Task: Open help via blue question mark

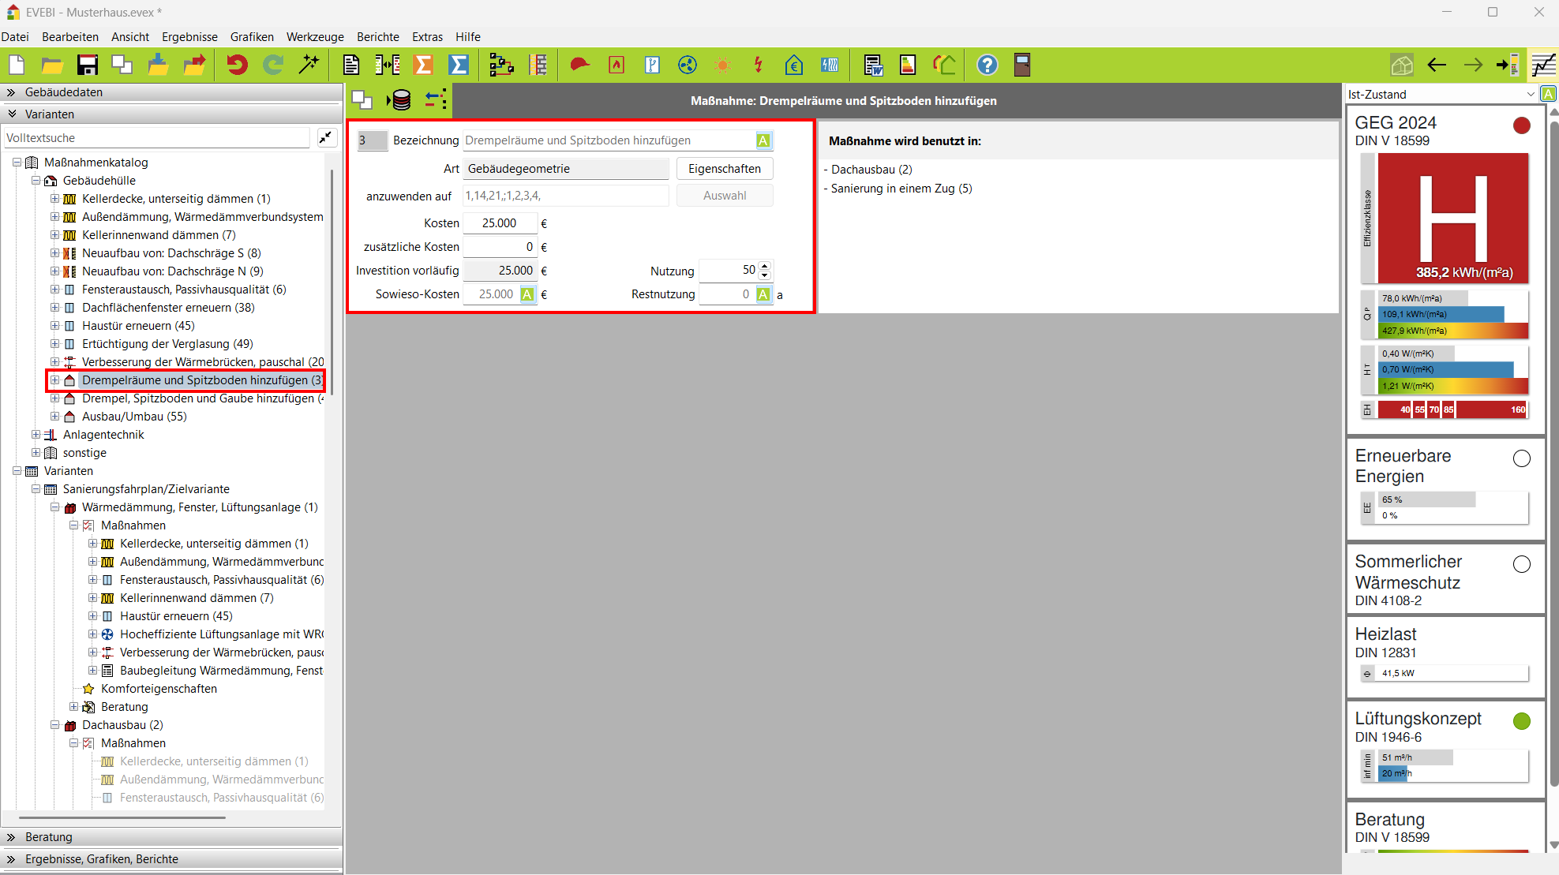Action: click(x=987, y=65)
